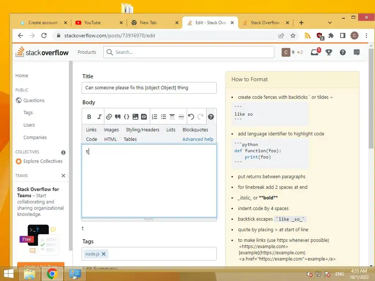Open the achievements trophy icon
This screenshot has width=375, height=281.
click(x=329, y=52)
